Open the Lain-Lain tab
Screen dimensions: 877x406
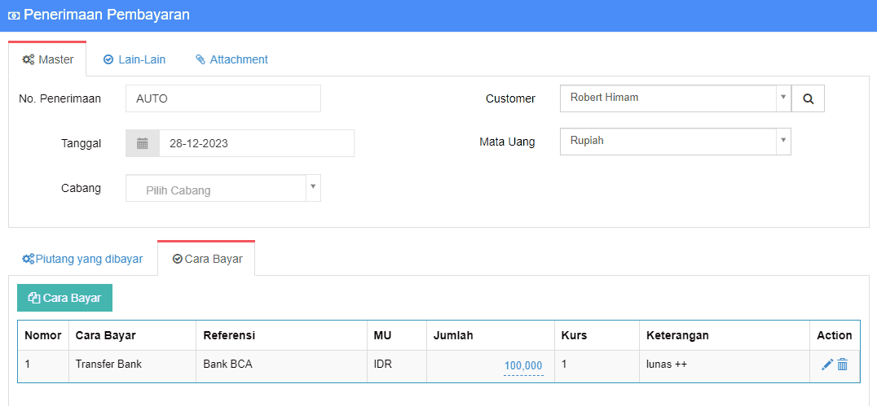[134, 59]
